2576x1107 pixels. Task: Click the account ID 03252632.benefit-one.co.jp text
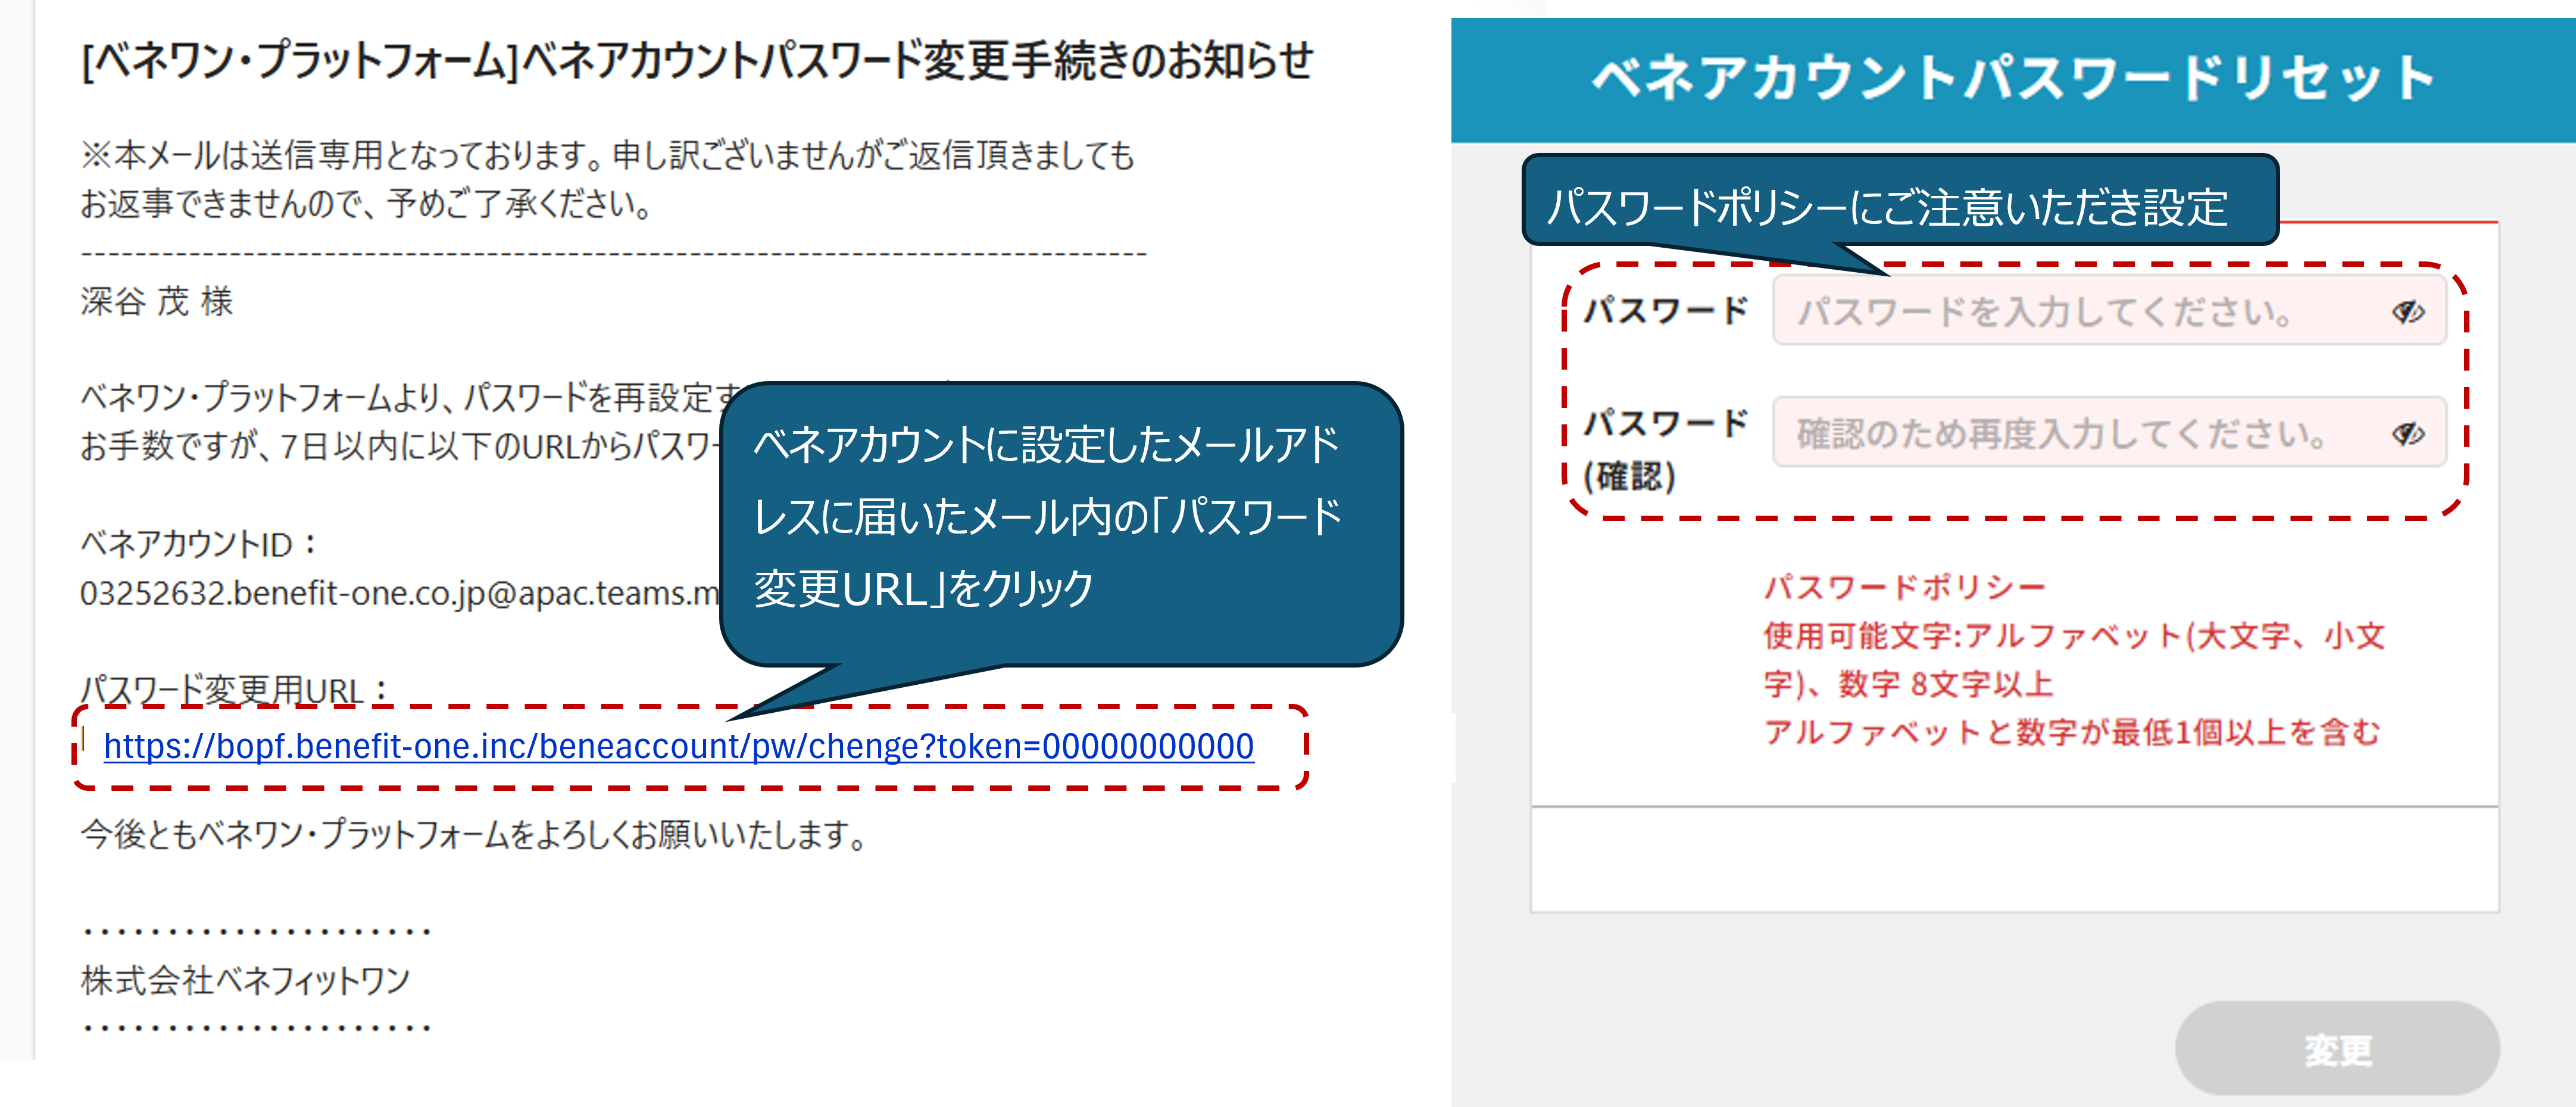point(400,593)
